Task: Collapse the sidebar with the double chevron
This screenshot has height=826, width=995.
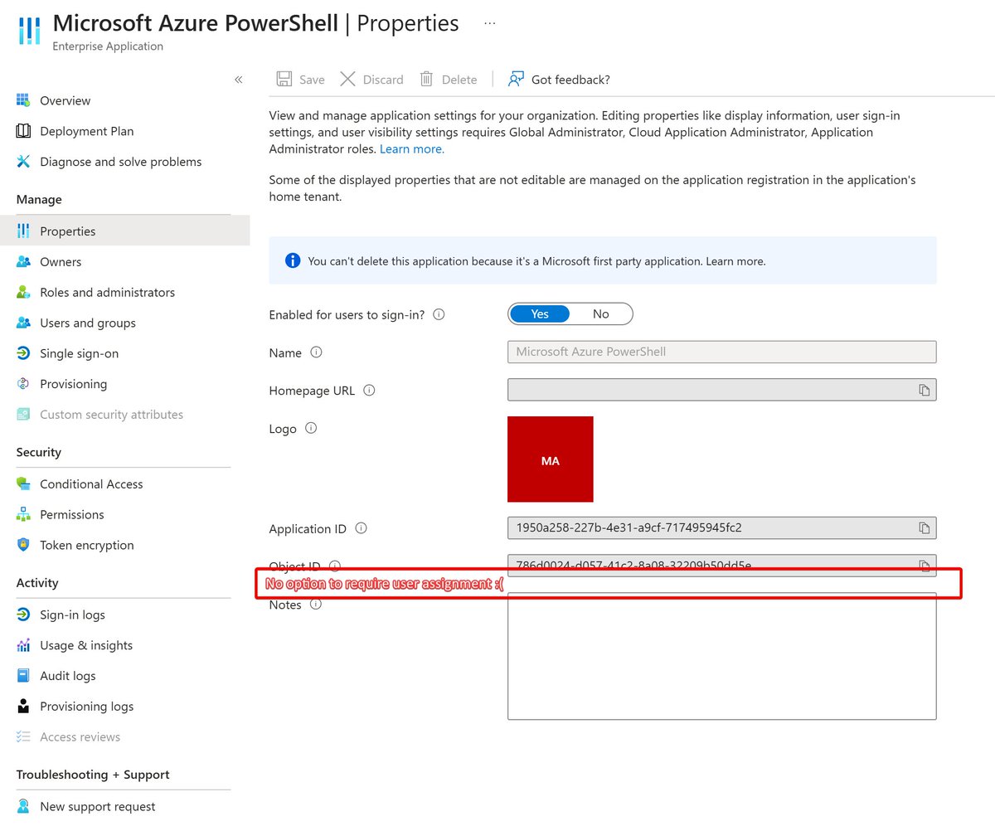Action: point(239,79)
